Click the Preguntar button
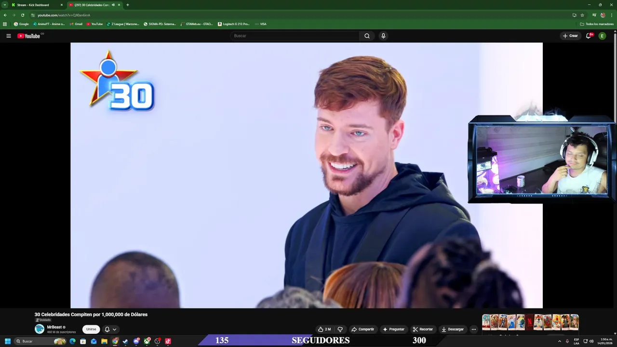The image size is (617, 347). click(393, 329)
